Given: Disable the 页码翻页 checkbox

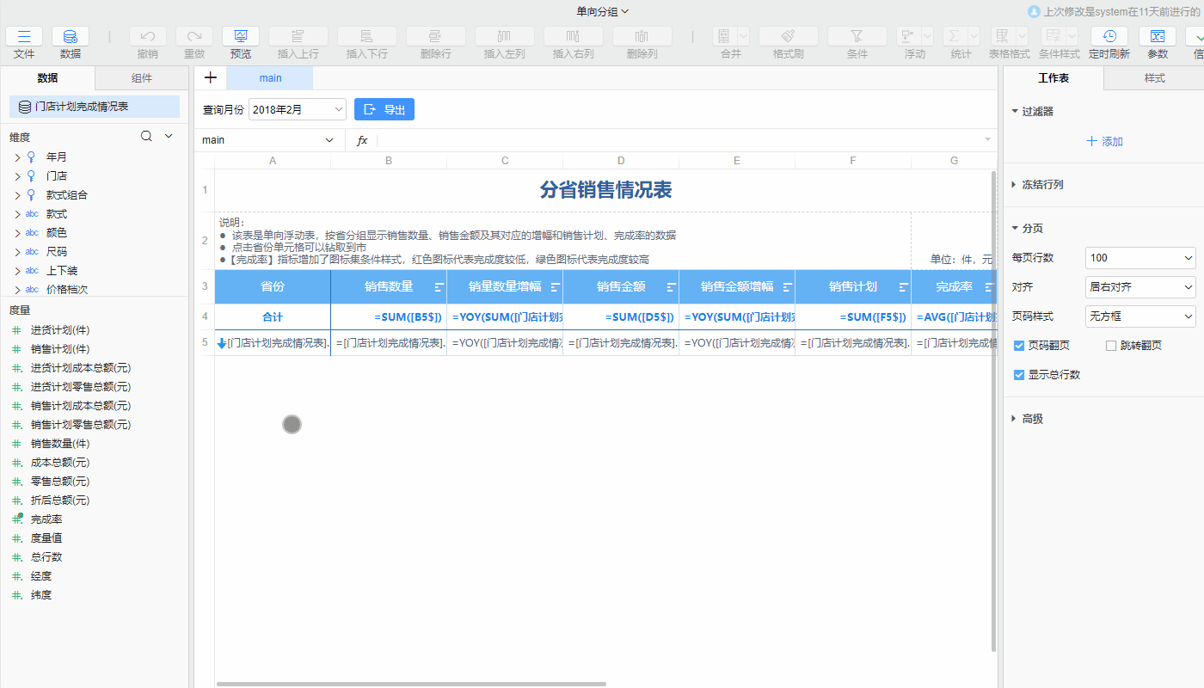Looking at the screenshot, I should [1018, 345].
